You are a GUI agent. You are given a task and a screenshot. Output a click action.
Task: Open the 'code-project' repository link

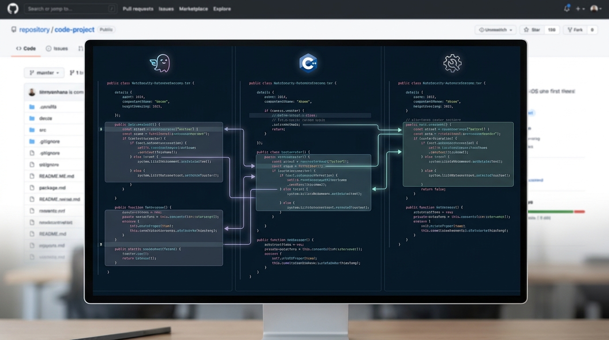coord(74,30)
